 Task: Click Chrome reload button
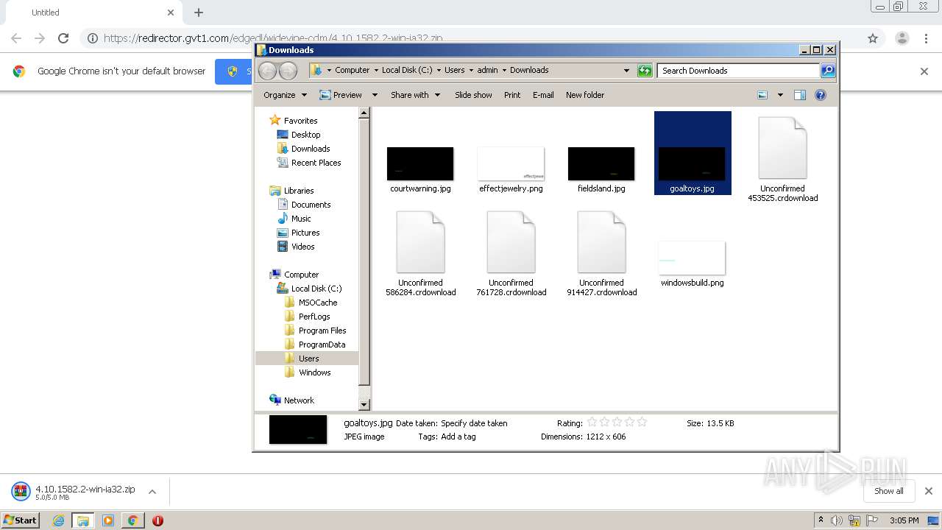(x=63, y=38)
